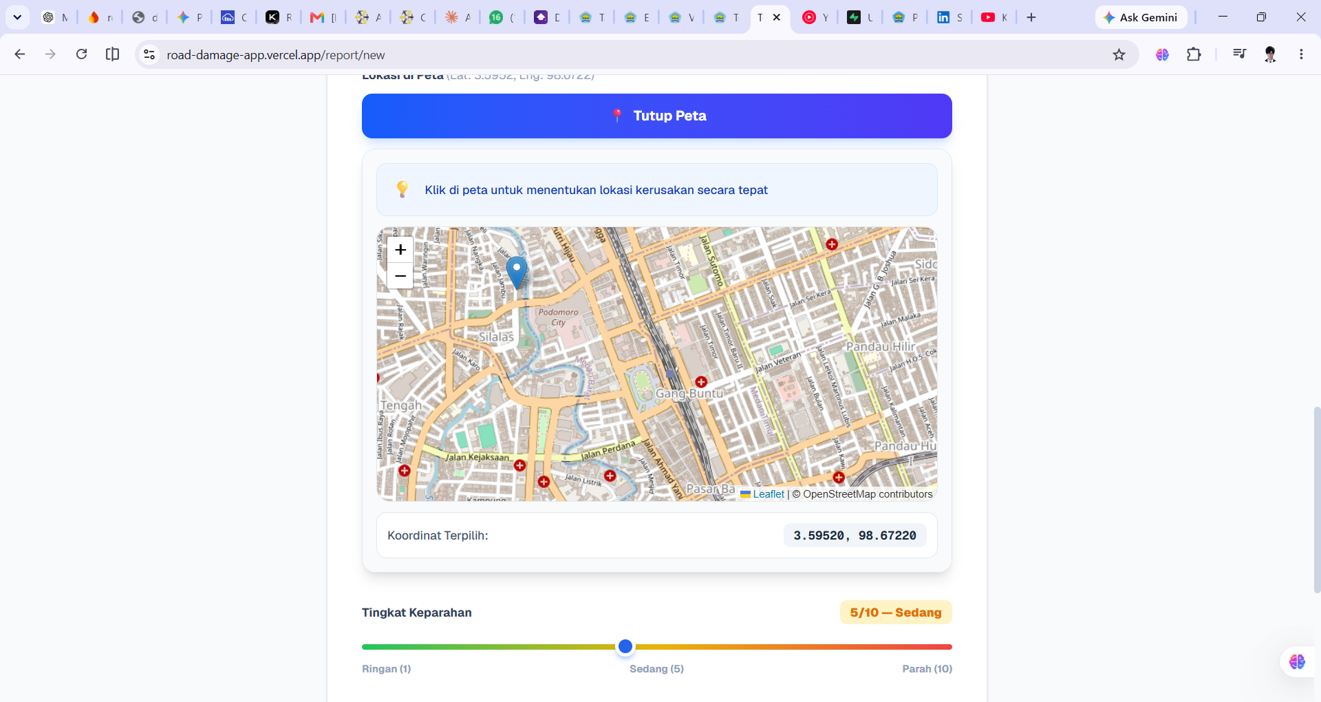Click the Ringan (1) slider label
The width and height of the screenshot is (1321, 702).
[x=387, y=669]
